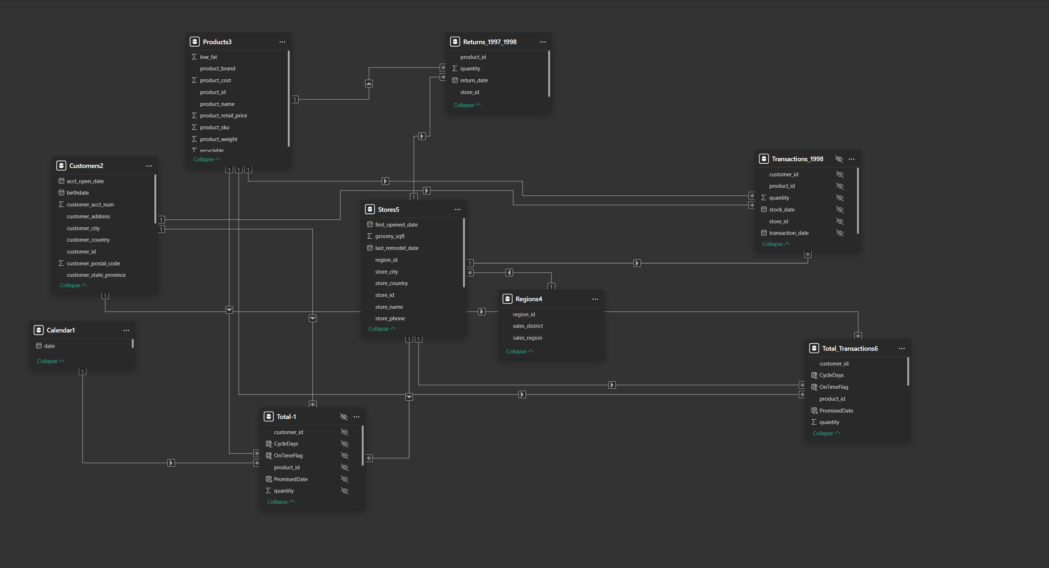
Task: Click the Calendar1 table database icon
Action: point(39,330)
